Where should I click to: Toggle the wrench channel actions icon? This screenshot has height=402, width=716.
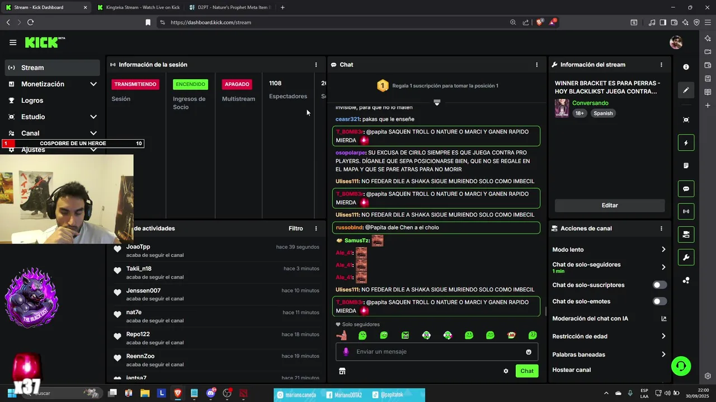point(686,257)
